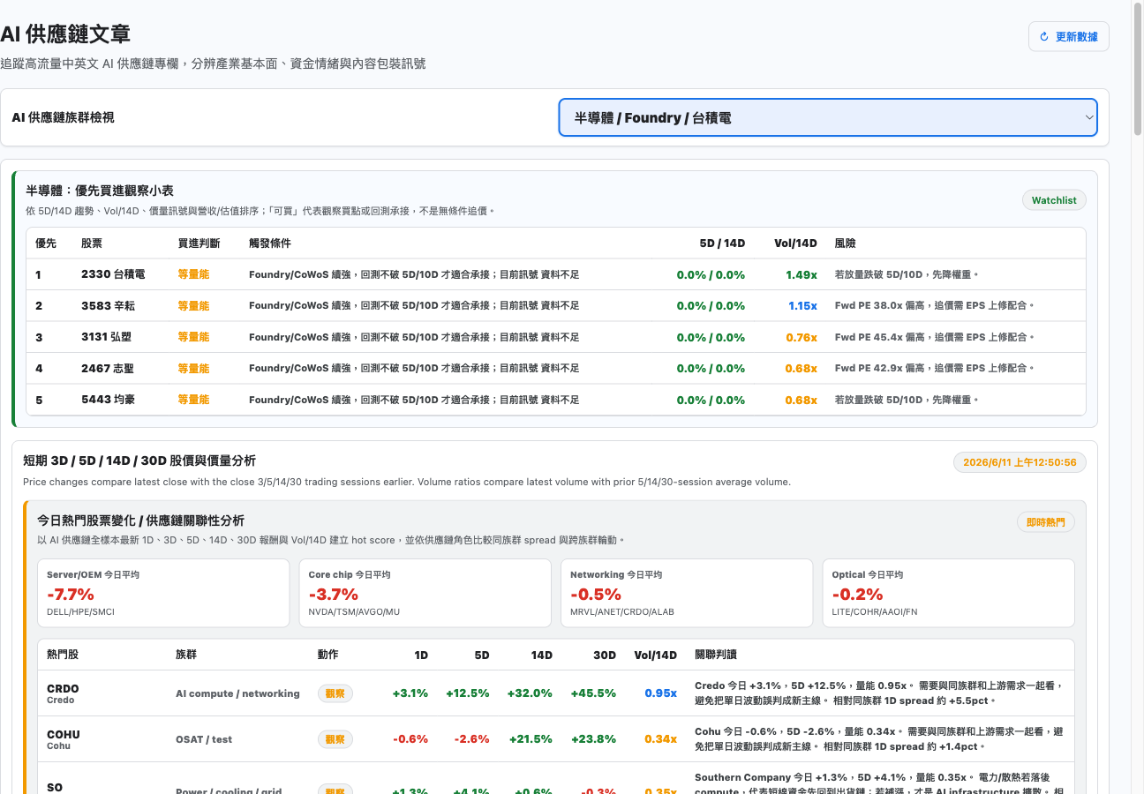This screenshot has width=1144, height=794.
Task: Click the 0.76x Vol/14D value
Action: coord(802,337)
